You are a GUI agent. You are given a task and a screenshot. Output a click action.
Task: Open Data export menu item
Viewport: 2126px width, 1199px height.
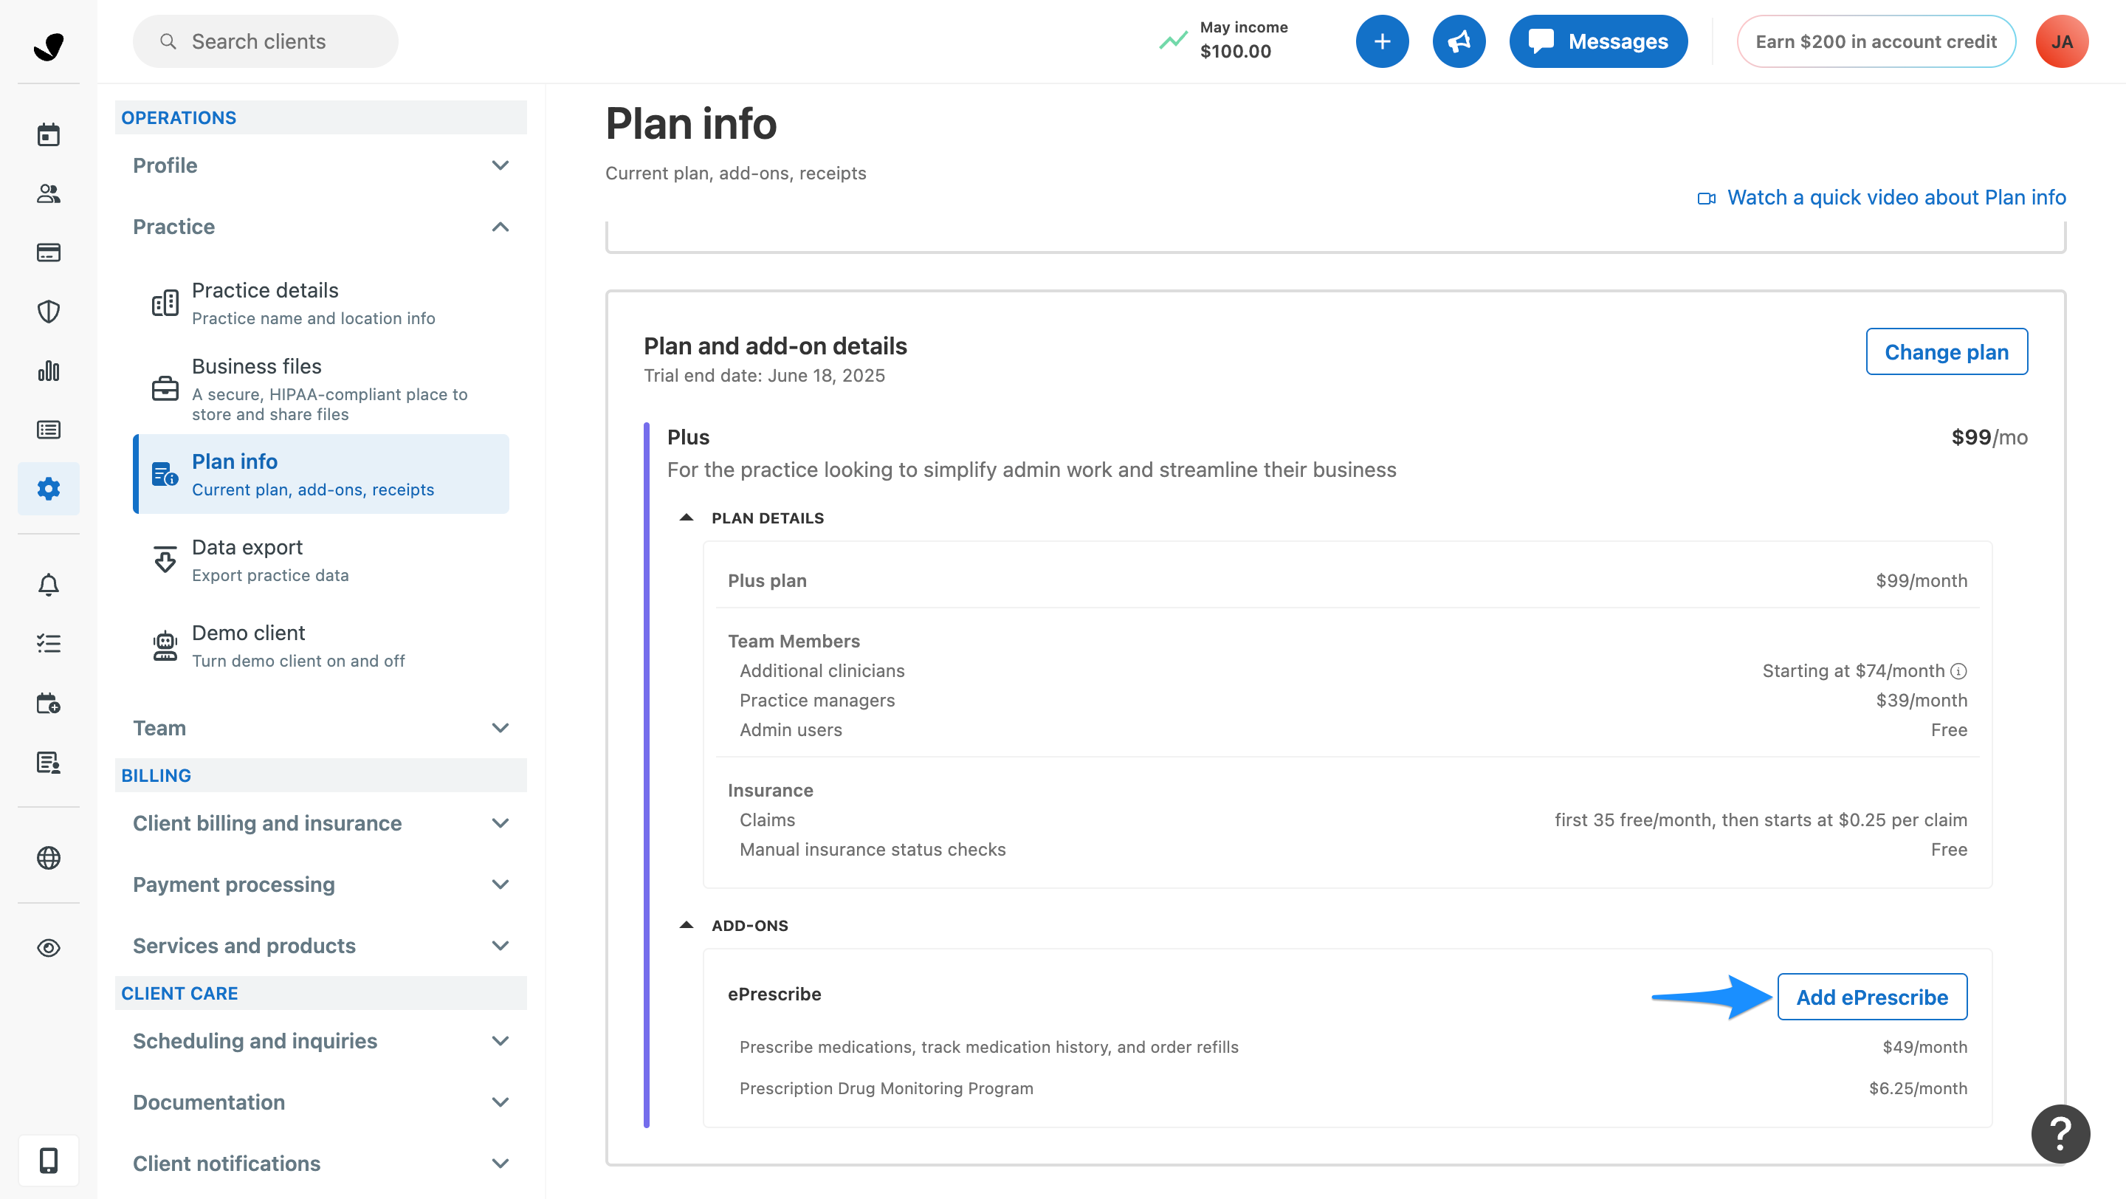[x=321, y=560]
